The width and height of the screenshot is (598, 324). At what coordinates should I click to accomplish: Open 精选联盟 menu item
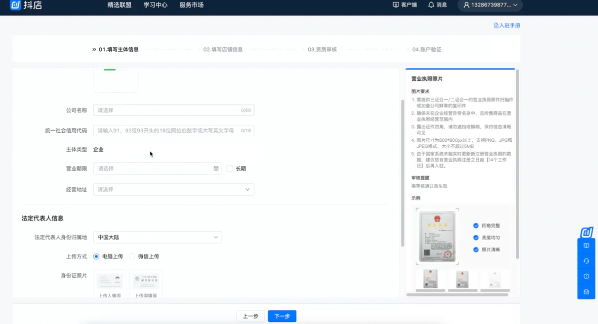point(119,5)
